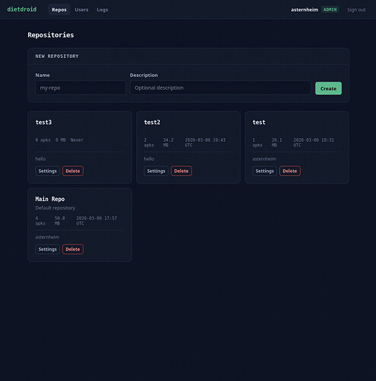Open the Users tab
Viewport: 376px width, 381px height.
tap(81, 10)
